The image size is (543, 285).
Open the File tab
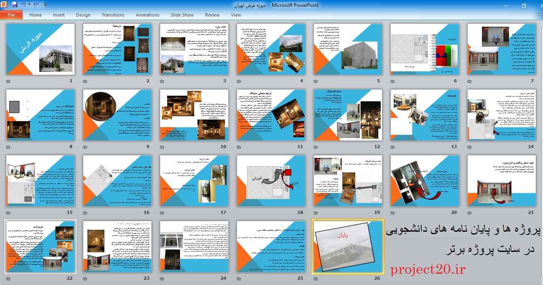11,15
